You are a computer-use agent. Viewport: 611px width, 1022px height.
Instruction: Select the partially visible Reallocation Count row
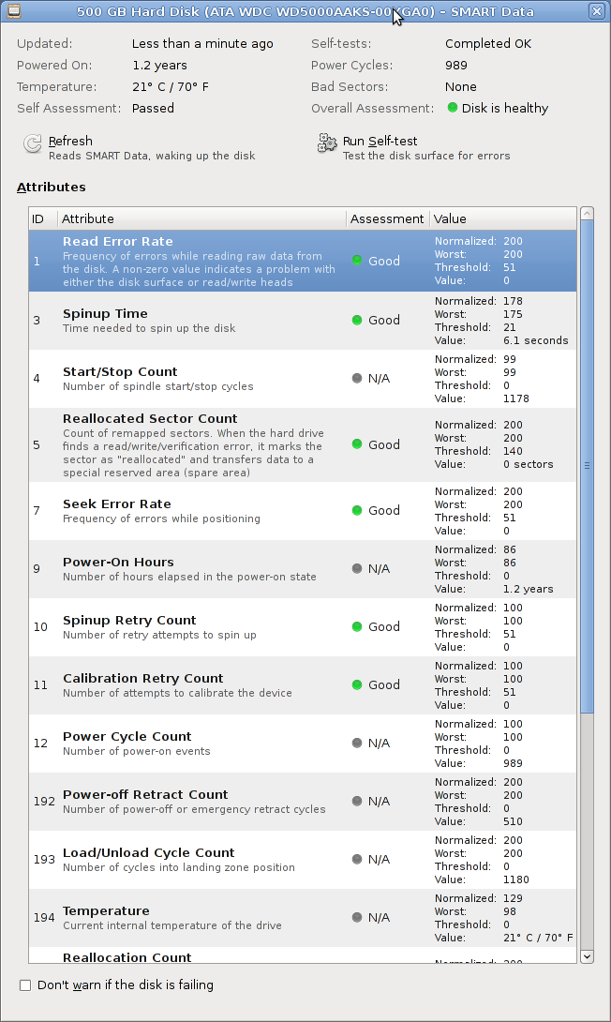(303, 955)
